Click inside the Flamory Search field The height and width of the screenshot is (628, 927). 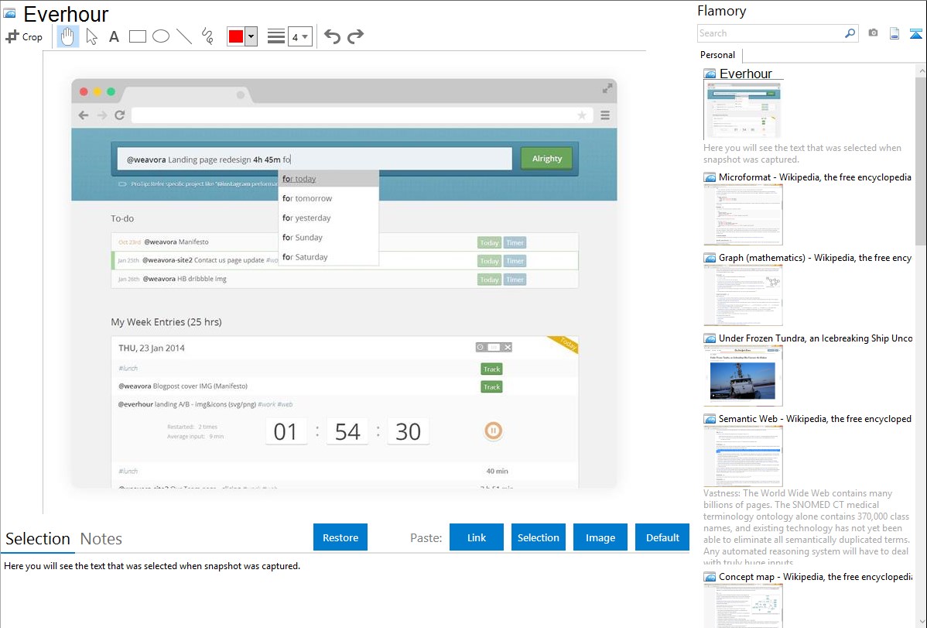[x=771, y=33]
